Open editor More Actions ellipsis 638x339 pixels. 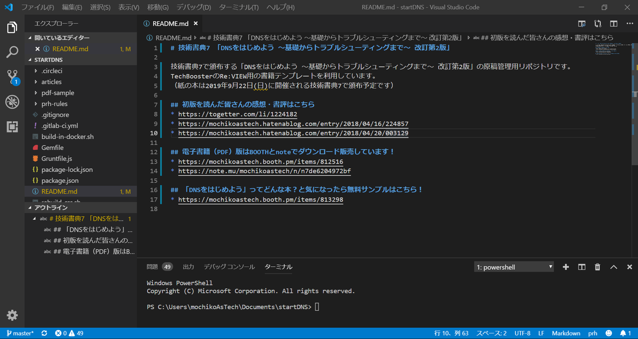click(629, 24)
